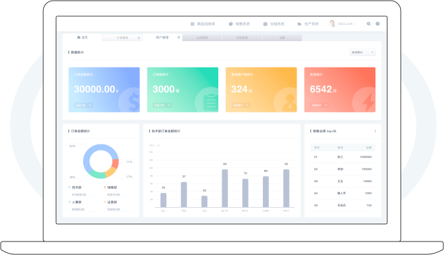Expand the dropdown on the green order count card
Image resolution: width=444 pixels, height=255 pixels.
pyautogui.click(x=162, y=105)
